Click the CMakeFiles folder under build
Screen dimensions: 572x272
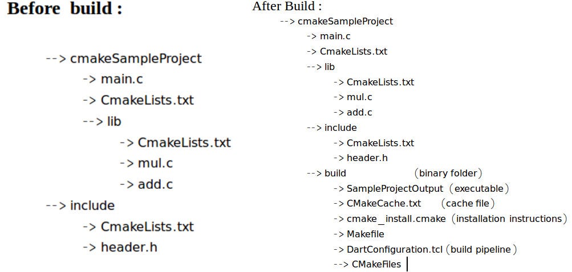pyautogui.click(x=376, y=265)
